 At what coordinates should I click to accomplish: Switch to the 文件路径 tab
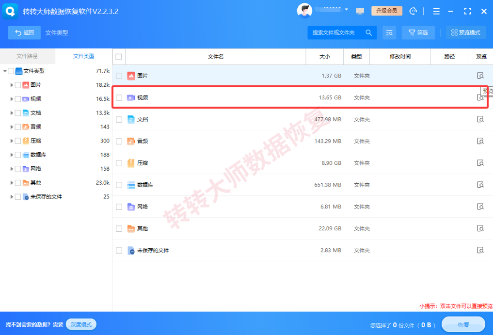[27, 56]
